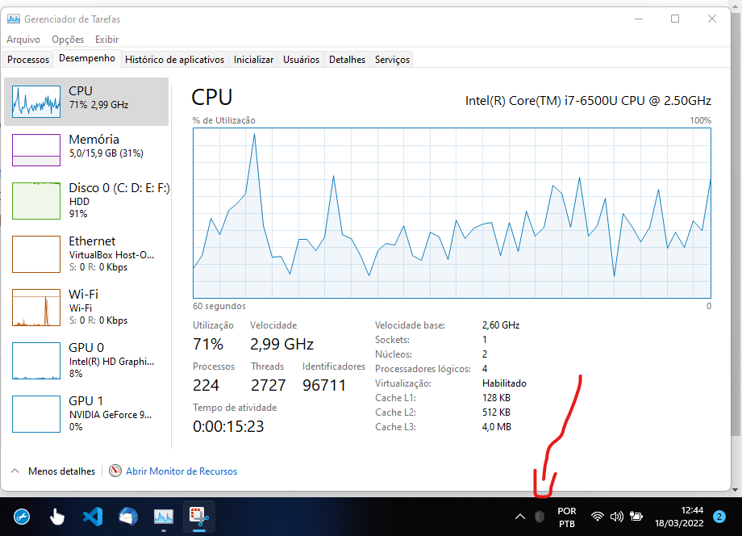This screenshot has height=536, width=742.
Task: Click the Wi-Fi network tray icon
Action: [x=598, y=517]
